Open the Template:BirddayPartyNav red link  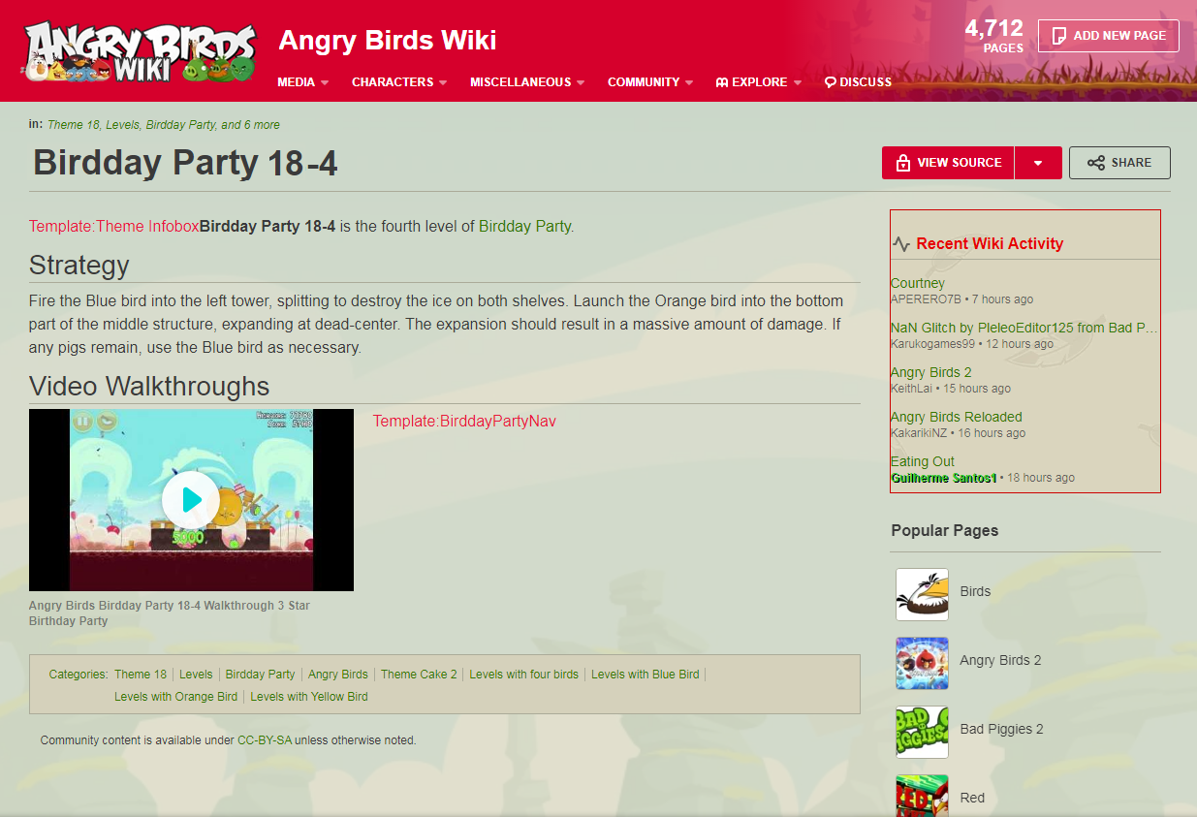click(464, 421)
